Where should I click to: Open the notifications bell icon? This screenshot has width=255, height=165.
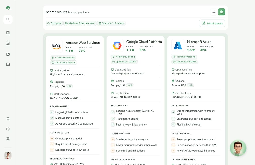pyautogui.click(x=8, y=119)
